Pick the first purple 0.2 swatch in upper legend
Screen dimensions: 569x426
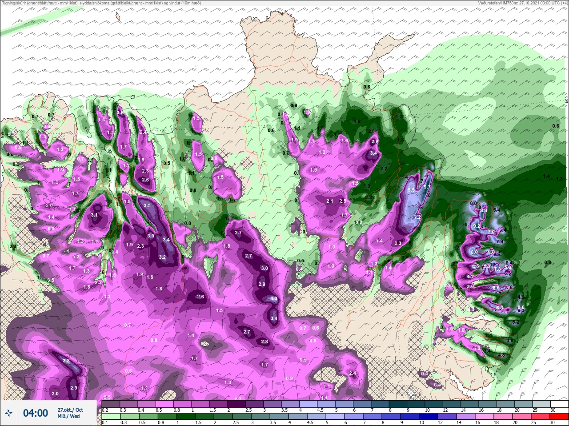[111, 404]
